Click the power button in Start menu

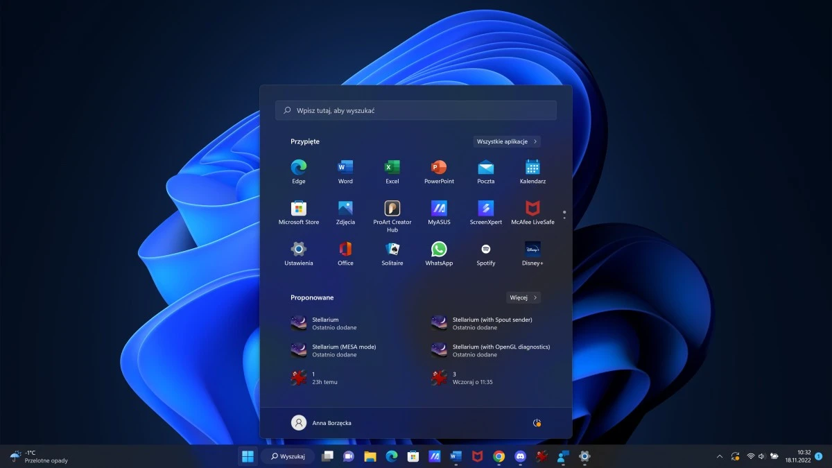tap(536, 422)
